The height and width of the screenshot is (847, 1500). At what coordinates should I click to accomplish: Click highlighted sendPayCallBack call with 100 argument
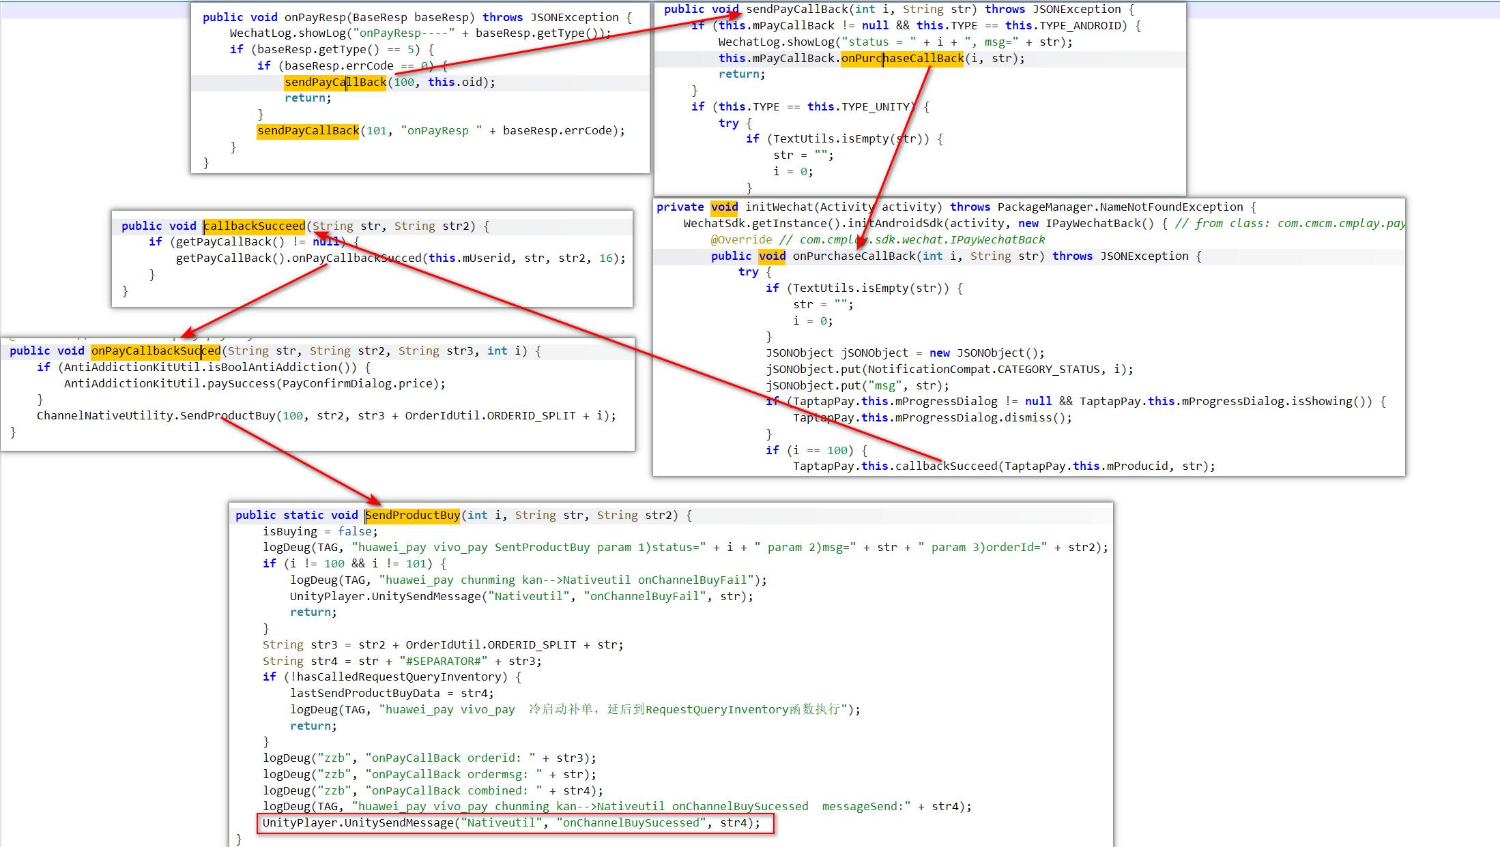pyautogui.click(x=335, y=83)
